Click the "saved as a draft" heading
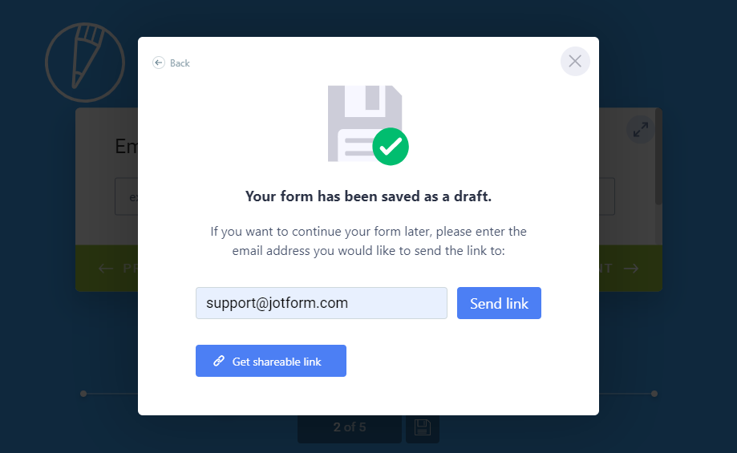 pyautogui.click(x=368, y=196)
